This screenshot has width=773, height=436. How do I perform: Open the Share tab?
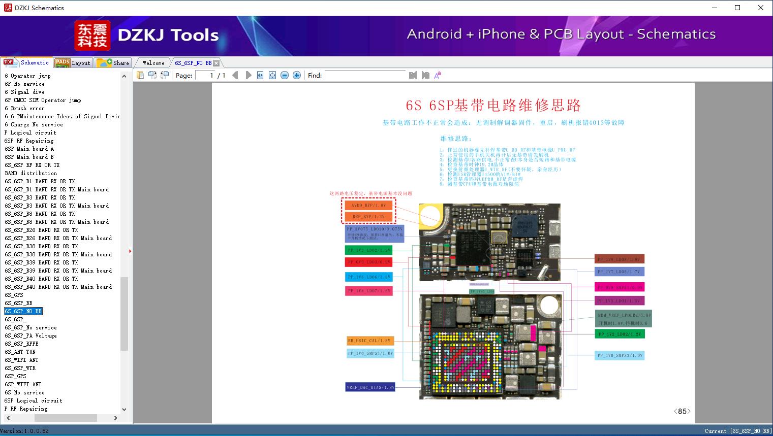[x=113, y=63]
